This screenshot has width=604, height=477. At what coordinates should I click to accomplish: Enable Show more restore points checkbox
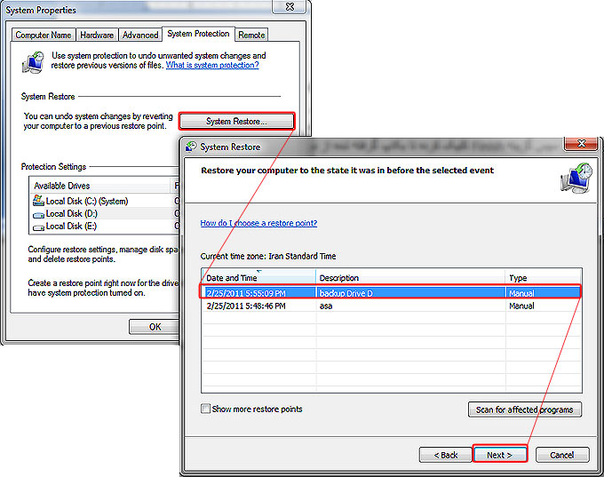pyautogui.click(x=206, y=409)
